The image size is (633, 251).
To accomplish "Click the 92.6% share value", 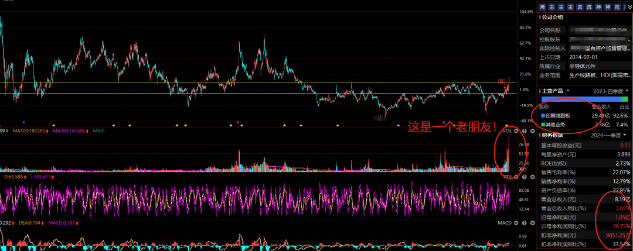I will click(621, 116).
